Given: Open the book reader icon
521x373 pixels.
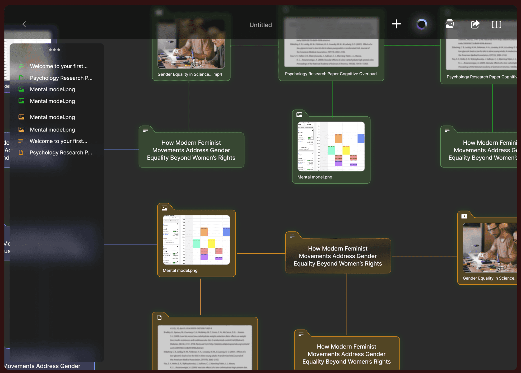Looking at the screenshot, I should point(496,24).
